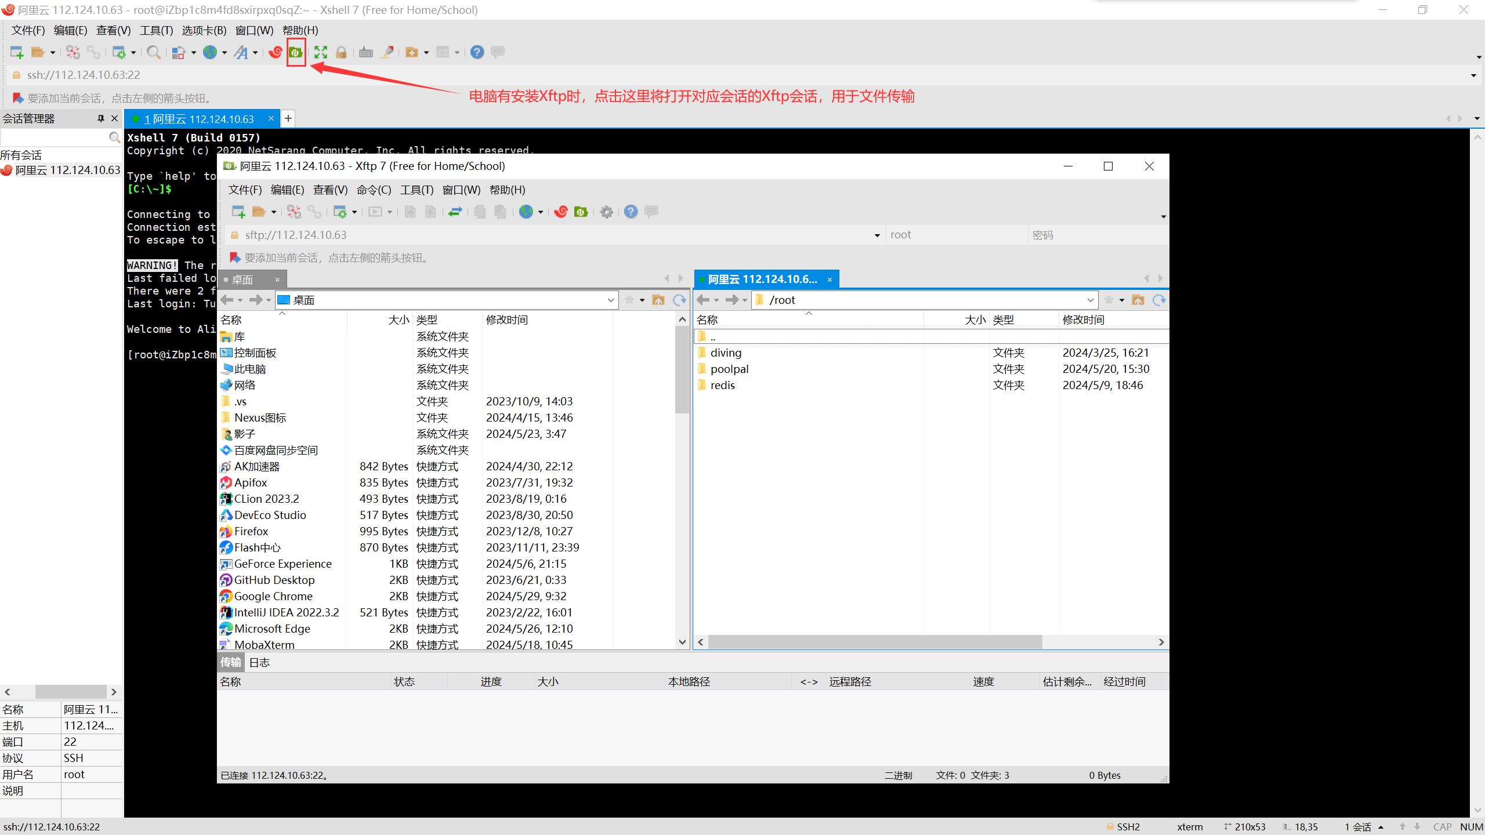The width and height of the screenshot is (1485, 835).
Task: Open the Xftp file transfer icon in Xshell toolbar
Action: point(296,53)
